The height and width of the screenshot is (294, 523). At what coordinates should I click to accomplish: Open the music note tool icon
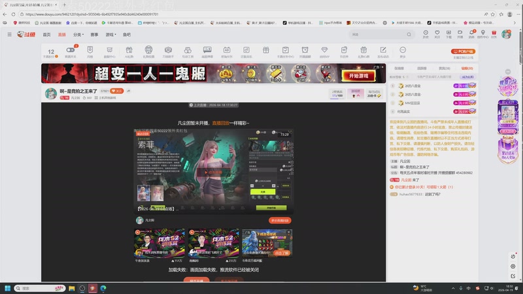pyautogui.click(x=246, y=50)
